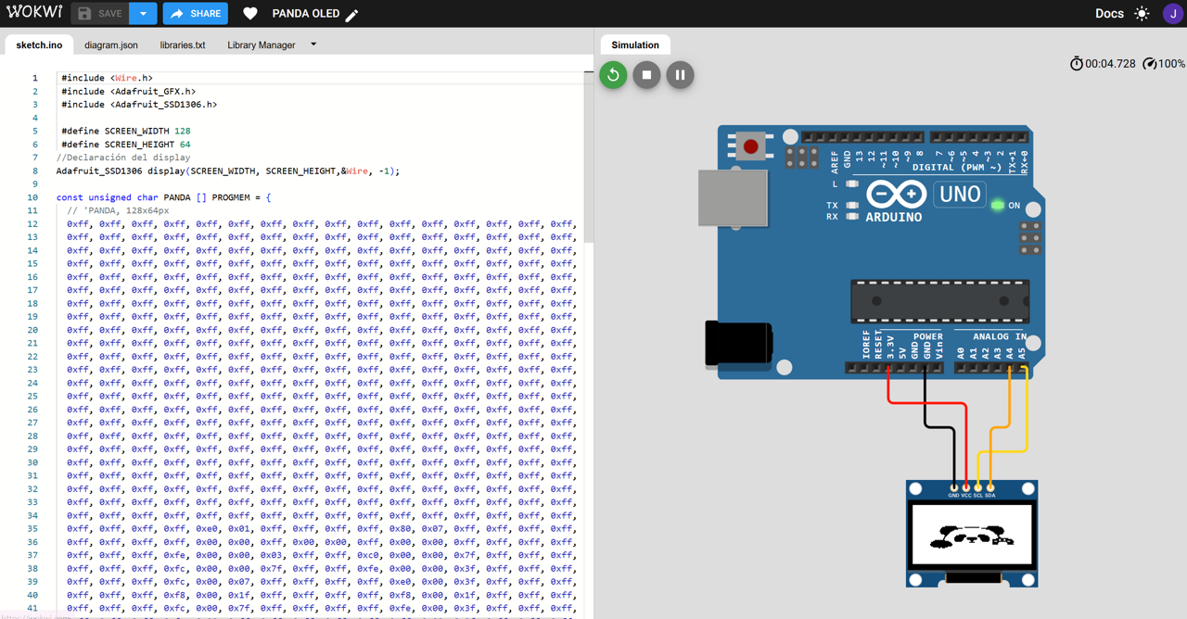Click the '#define SCREEN_HEIGHT 64' line
Image resolution: width=1187 pixels, height=619 pixels.
click(125, 145)
